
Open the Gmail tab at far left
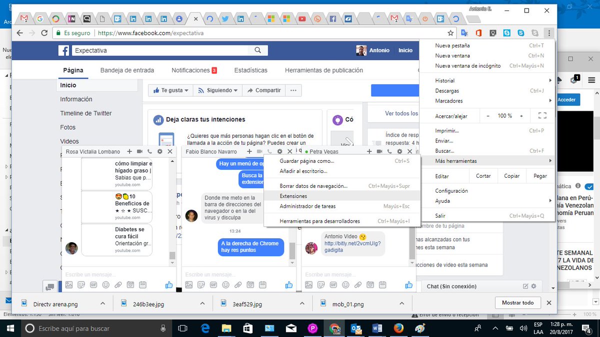coord(24,19)
